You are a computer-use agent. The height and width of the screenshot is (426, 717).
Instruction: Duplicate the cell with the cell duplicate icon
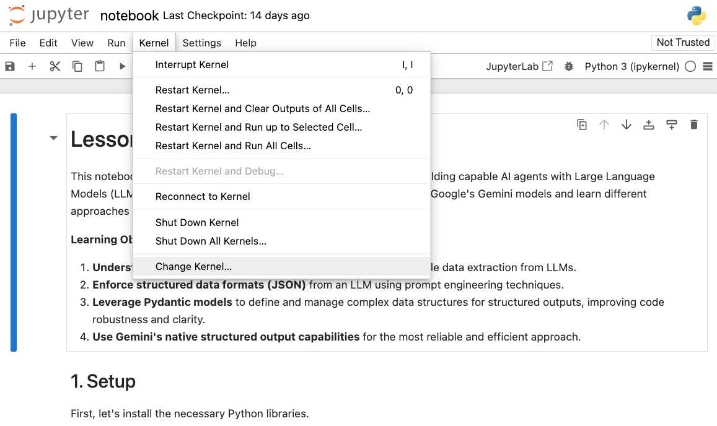tap(582, 124)
